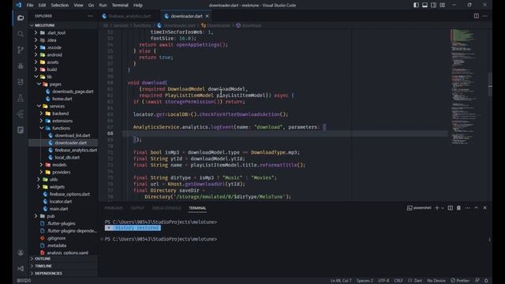Open Customize Layout icon in title bar
The height and width of the screenshot is (284, 505).
pos(442,5)
